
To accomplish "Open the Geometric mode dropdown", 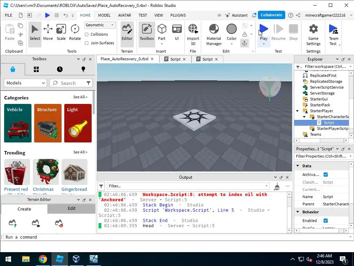I will pos(100,25).
